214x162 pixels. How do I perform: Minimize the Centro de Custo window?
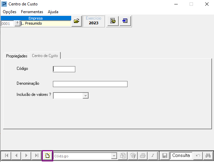pyautogui.click(x=176, y=4)
